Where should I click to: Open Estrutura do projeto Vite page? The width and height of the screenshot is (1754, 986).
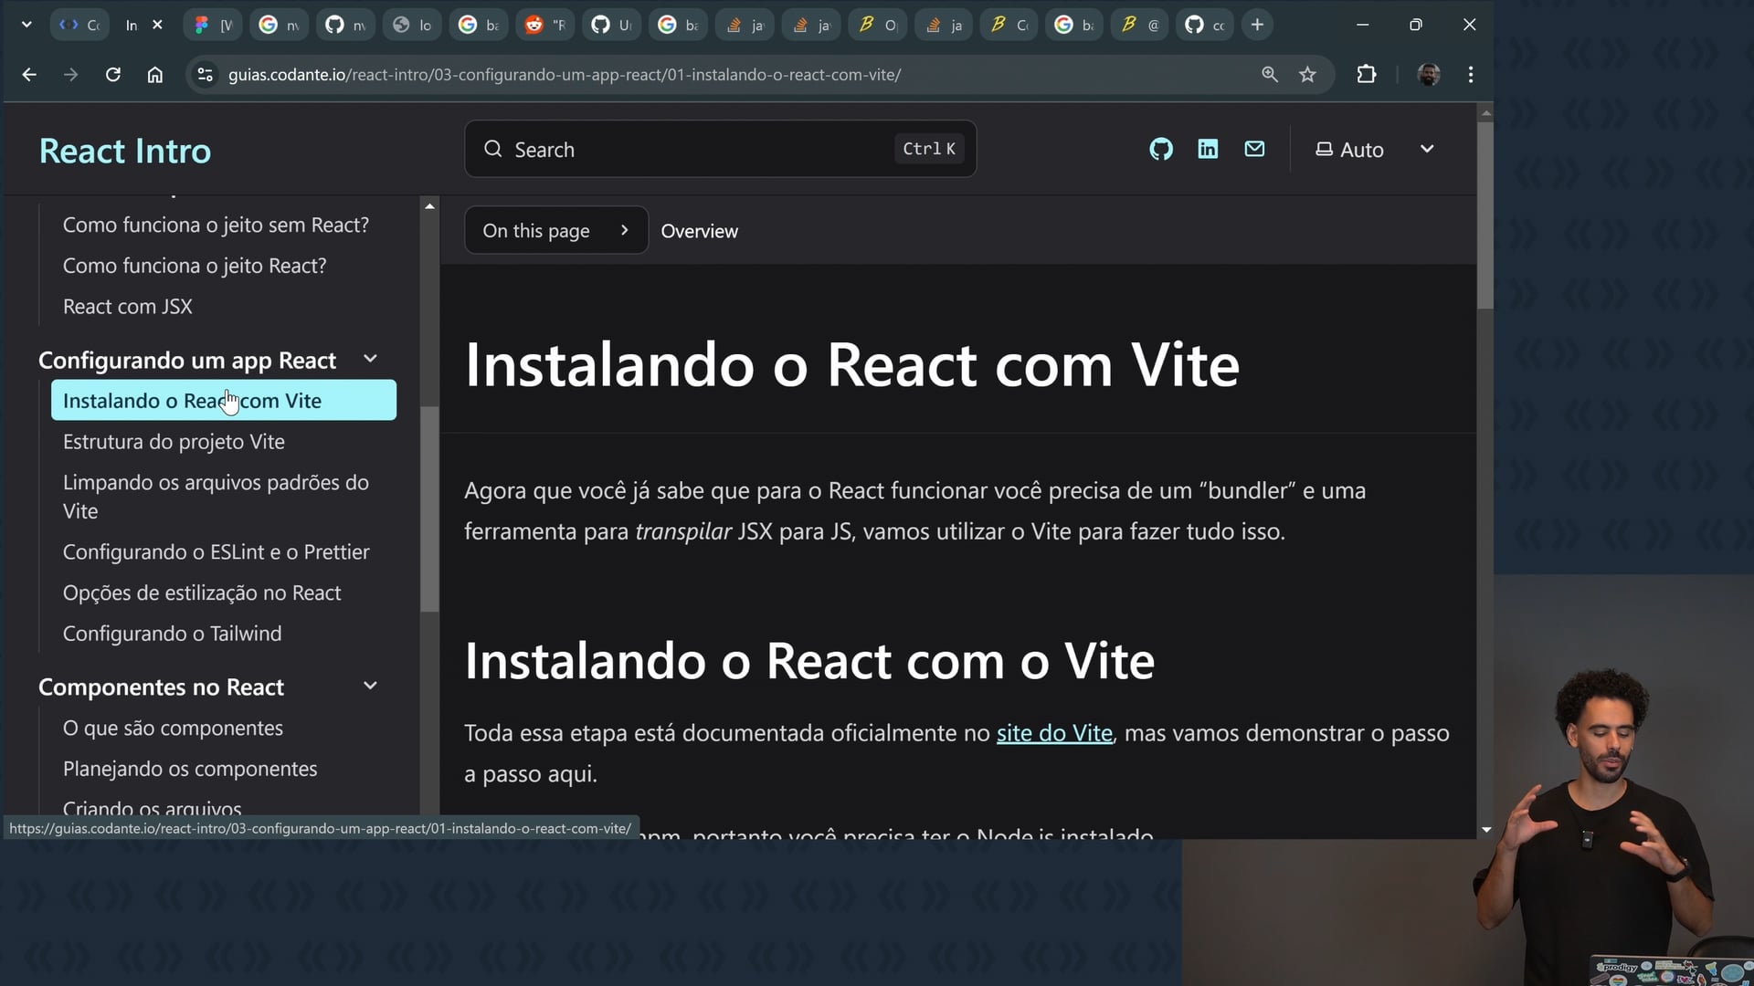coord(174,442)
